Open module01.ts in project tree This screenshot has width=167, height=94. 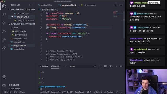(22, 42)
